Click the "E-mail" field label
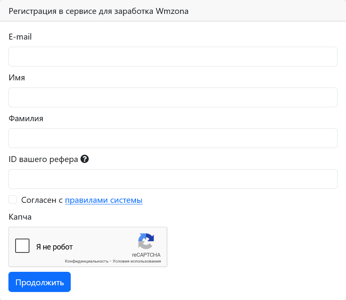The image size is (346, 300). [20, 37]
